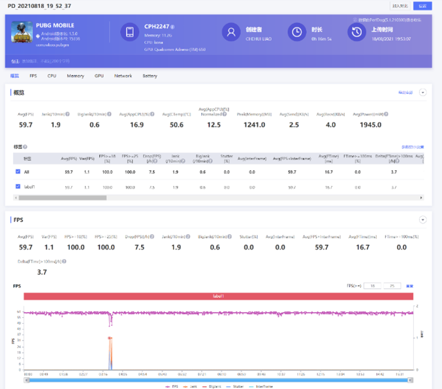Click the first FPS threshold input field

click(373, 286)
